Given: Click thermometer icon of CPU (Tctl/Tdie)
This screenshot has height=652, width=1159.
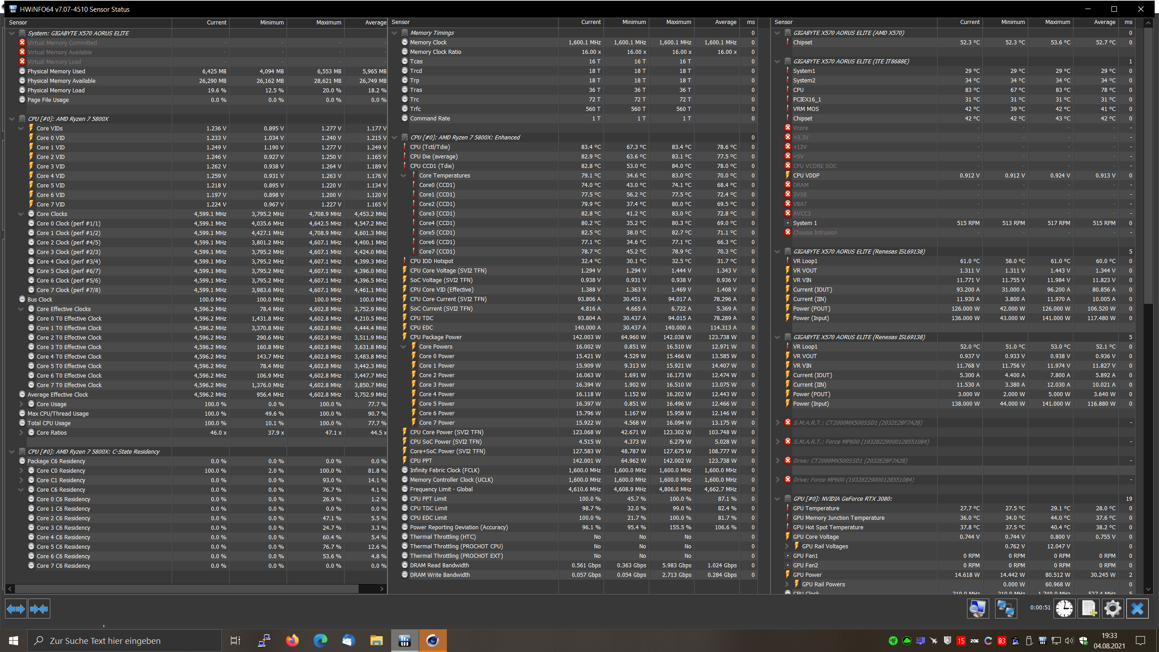Looking at the screenshot, I should point(404,147).
